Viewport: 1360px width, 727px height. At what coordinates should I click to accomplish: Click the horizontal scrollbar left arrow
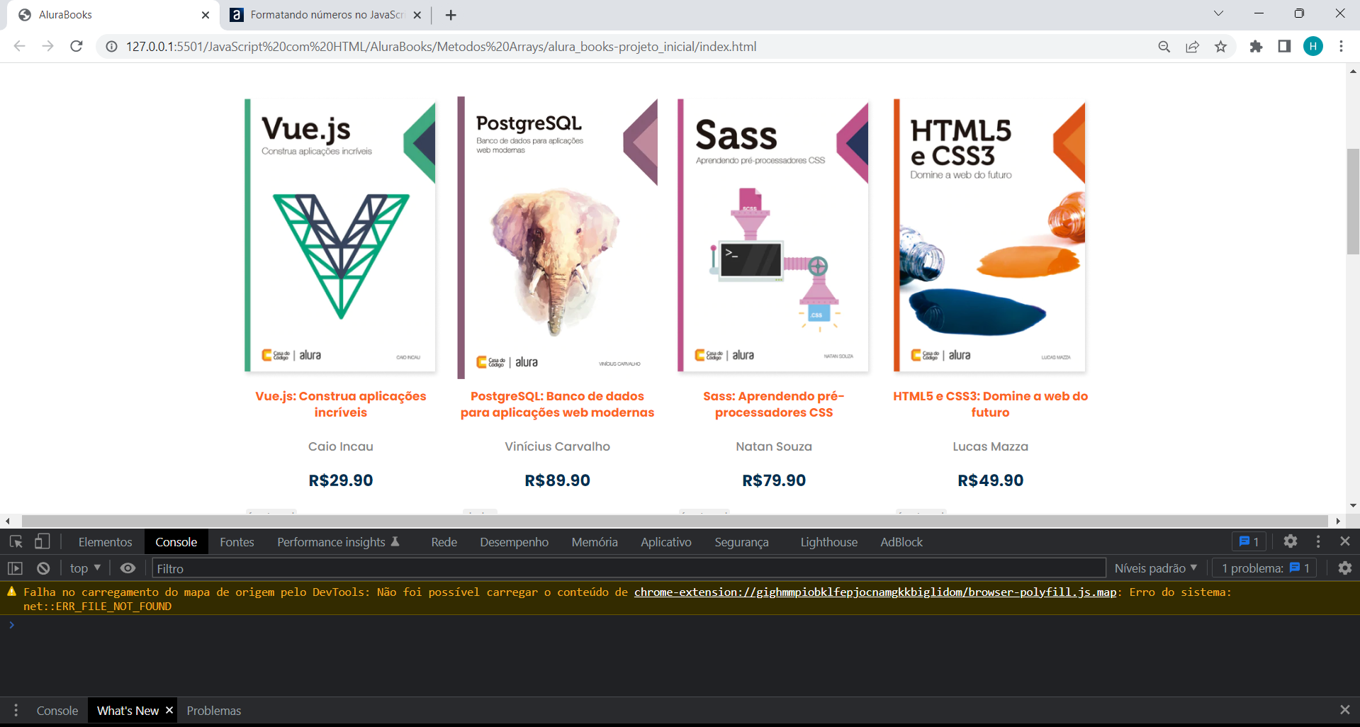click(7, 521)
